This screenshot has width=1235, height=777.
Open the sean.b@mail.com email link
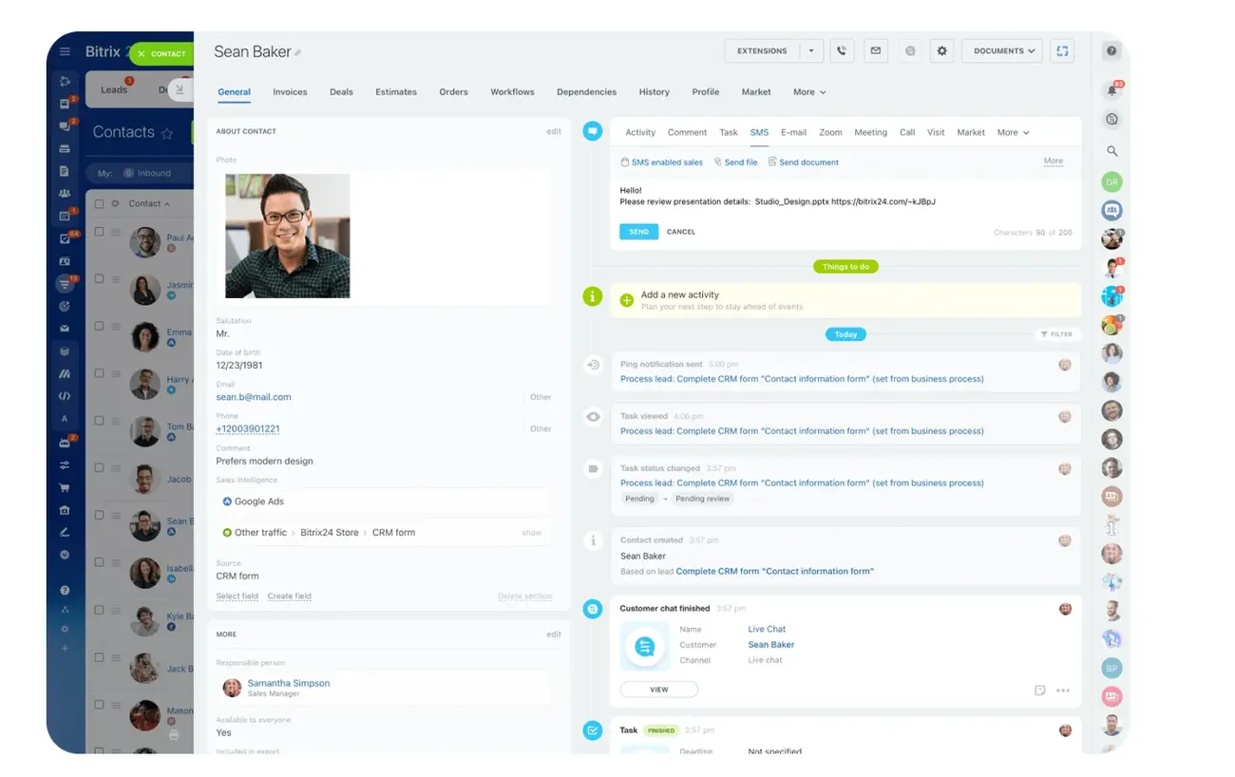click(x=254, y=397)
